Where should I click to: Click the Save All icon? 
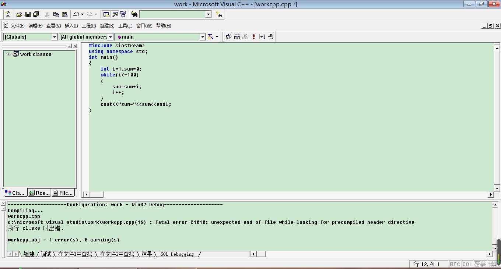[36, 14]
